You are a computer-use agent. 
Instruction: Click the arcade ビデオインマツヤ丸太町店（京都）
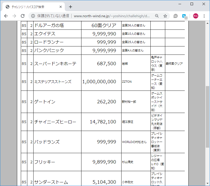pyautogui.click(x=157, y=122)
